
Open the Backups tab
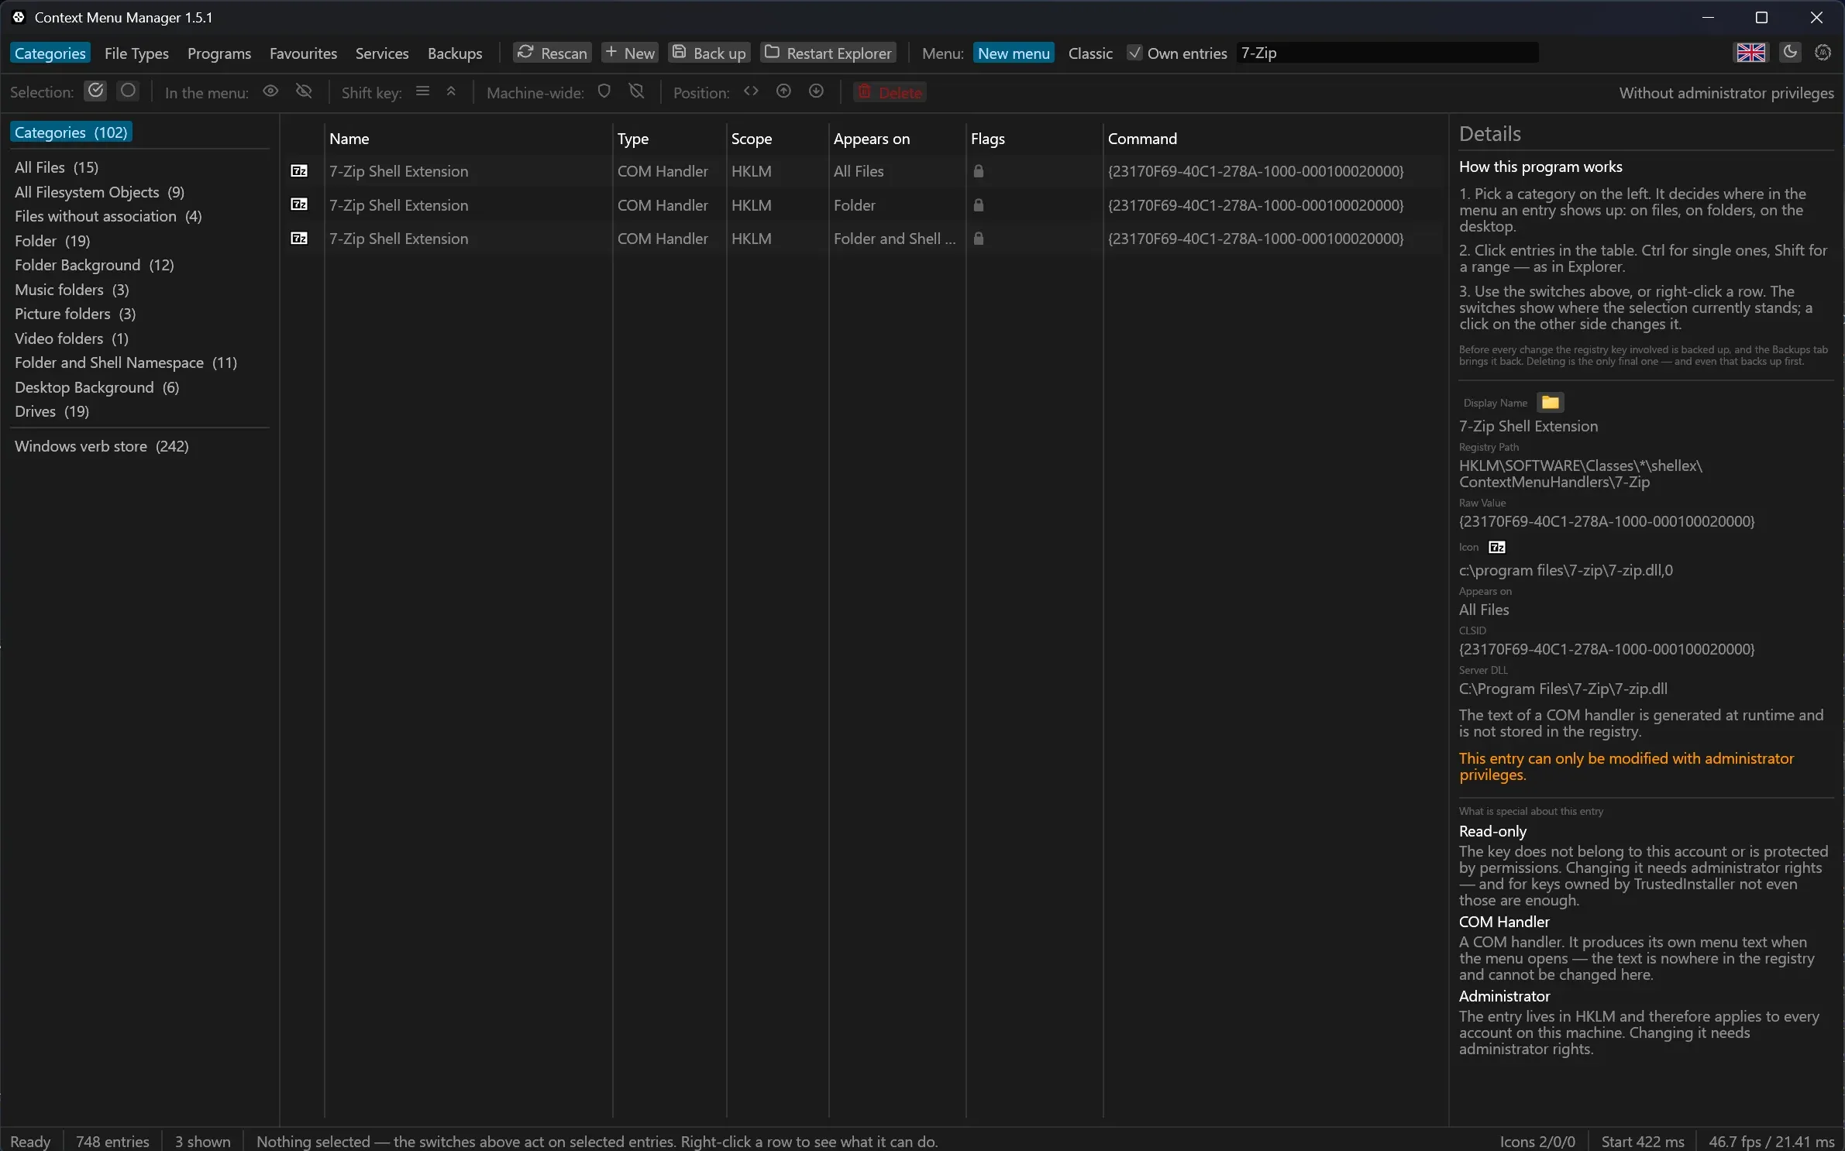tap(454, 53)
